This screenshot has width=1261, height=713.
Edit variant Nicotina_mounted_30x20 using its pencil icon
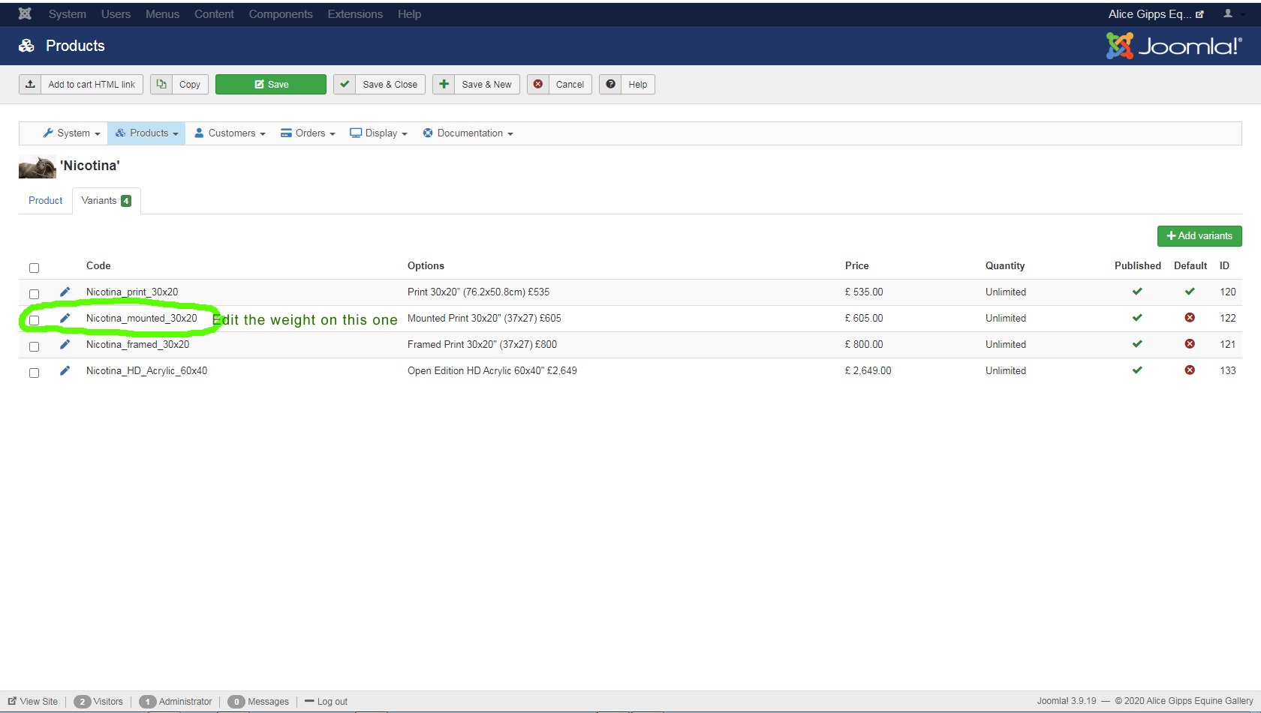[65, 318]
